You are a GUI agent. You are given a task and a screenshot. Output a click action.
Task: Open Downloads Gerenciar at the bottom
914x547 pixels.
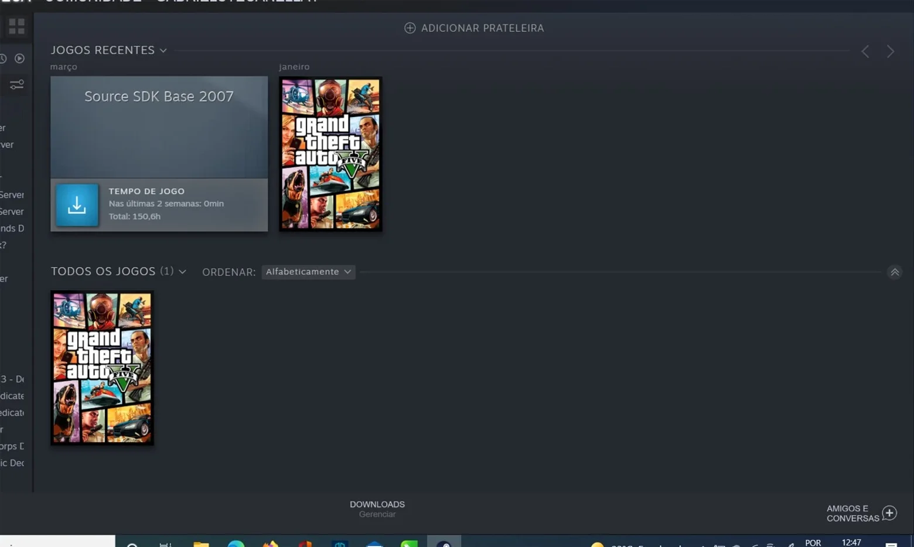click(x=377, y=509)
